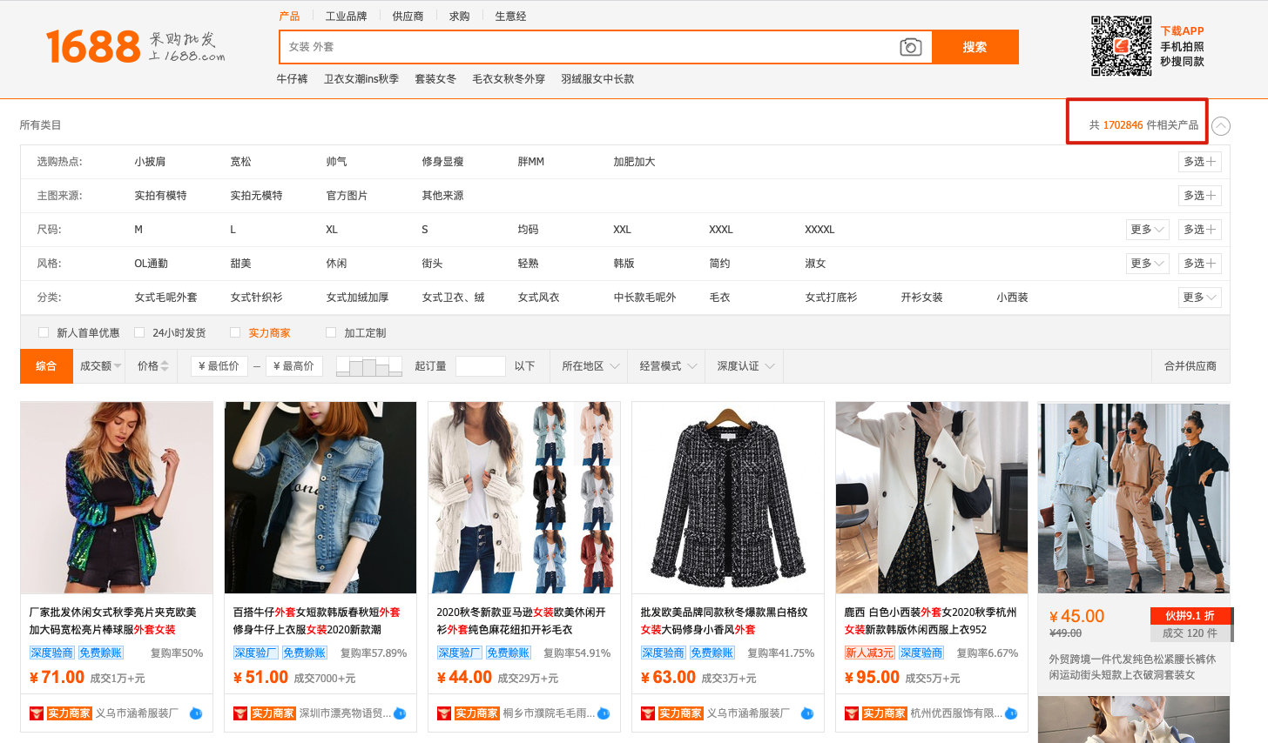This screenshot has height=743, width=1268.
Task: Click the 合并供应商 link
Action: click(x=1191, y=365)
